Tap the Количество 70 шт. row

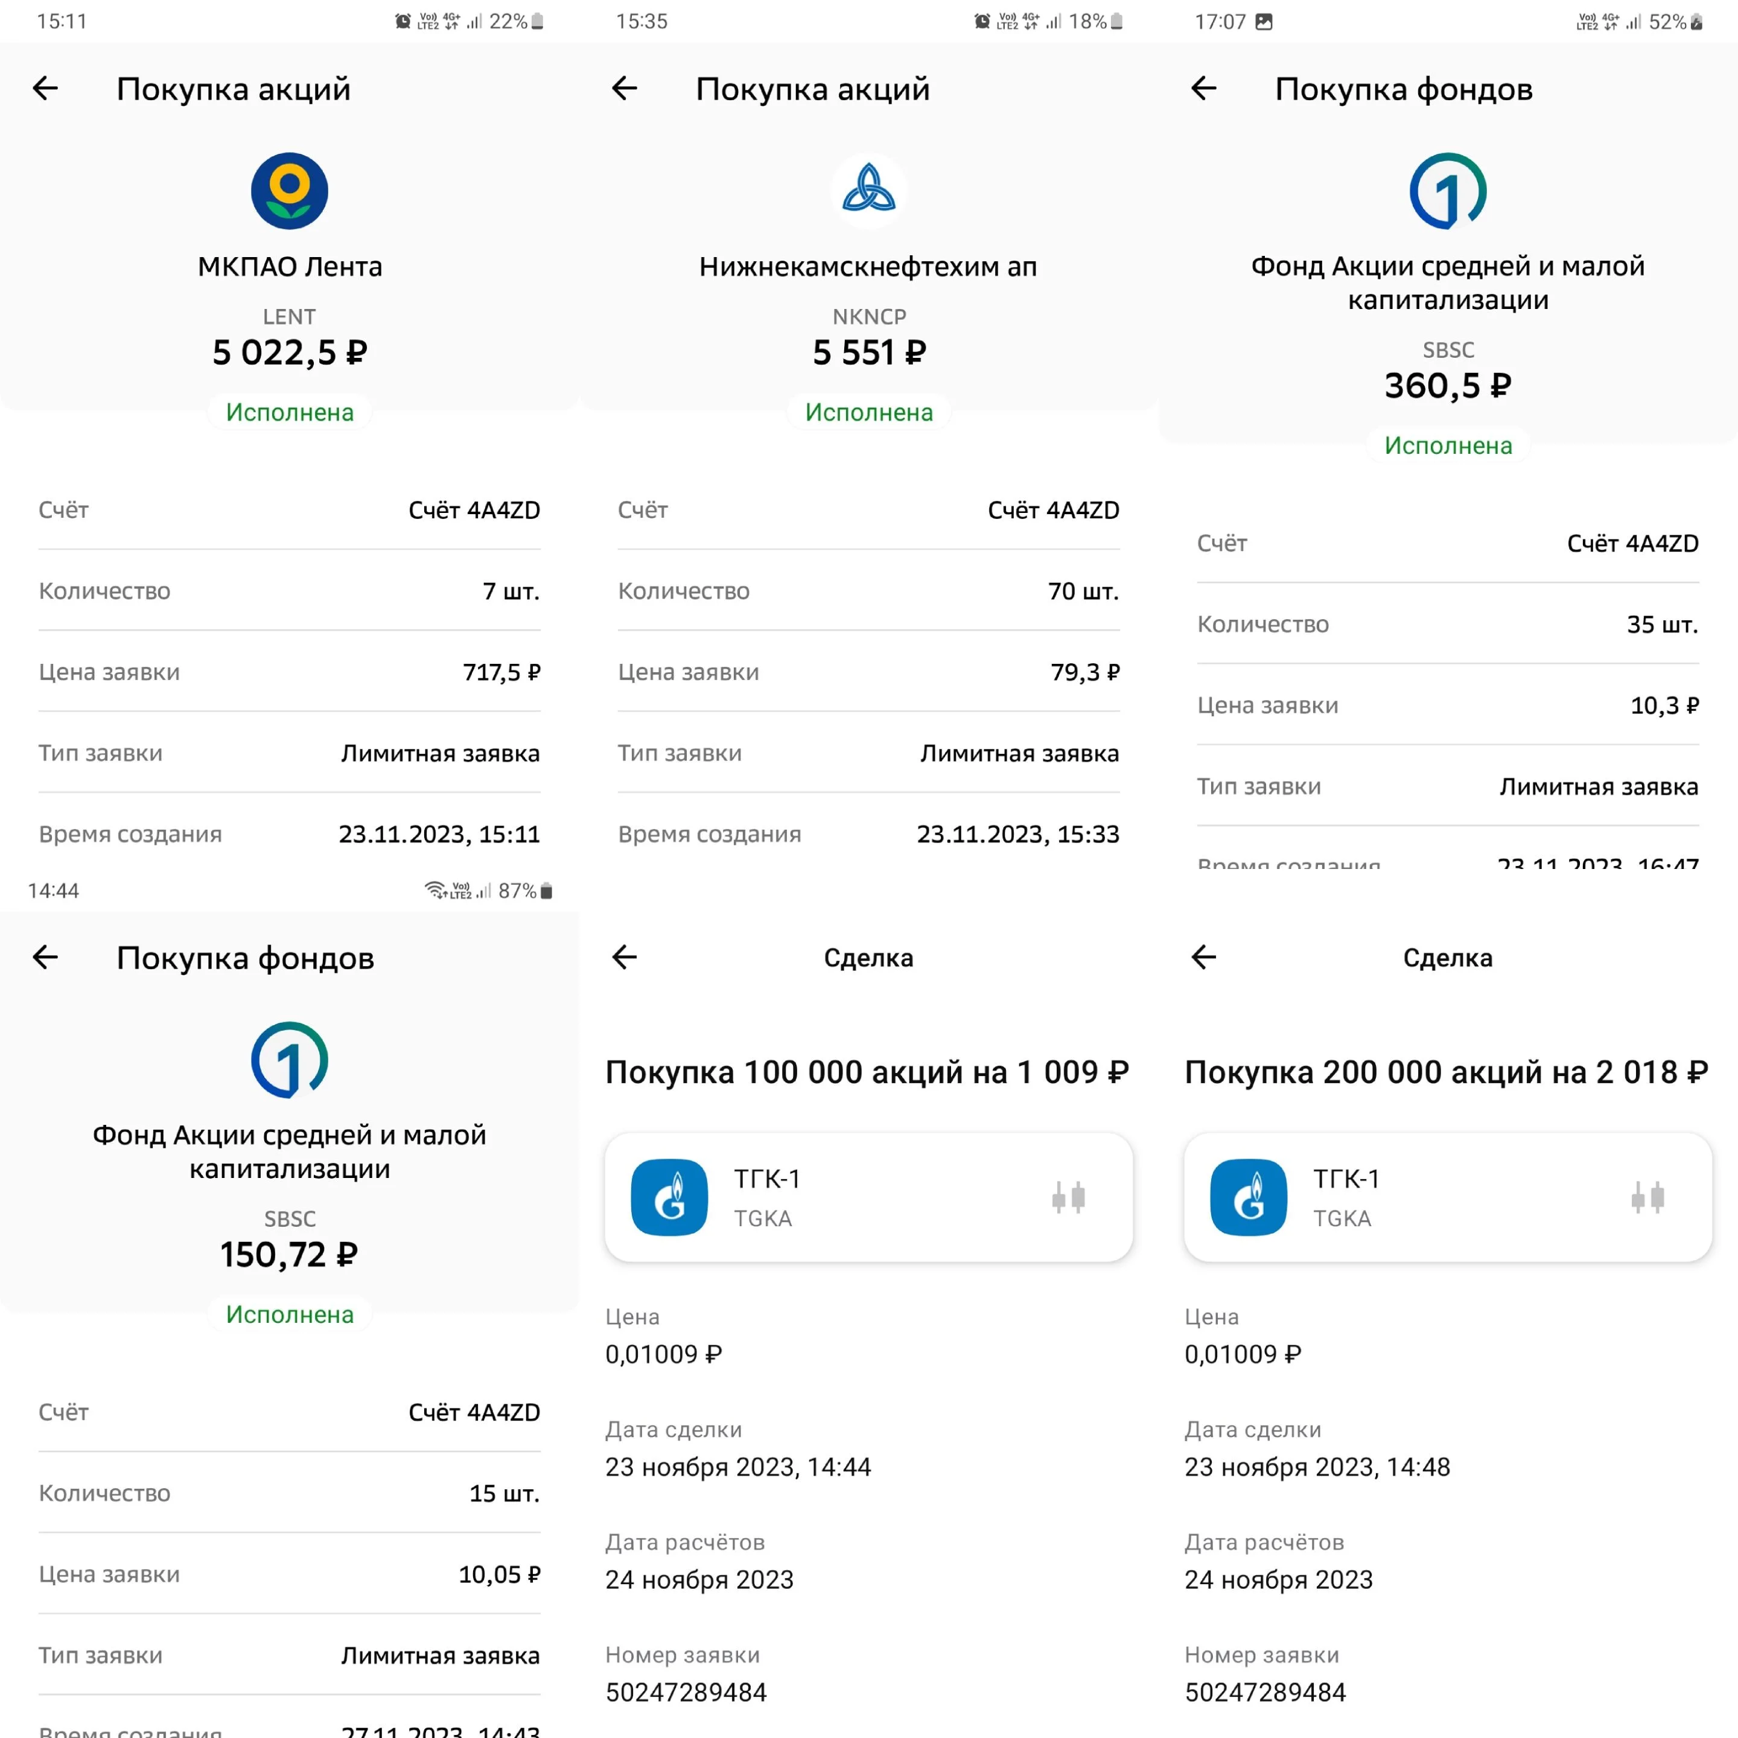[x=869, y=591]
